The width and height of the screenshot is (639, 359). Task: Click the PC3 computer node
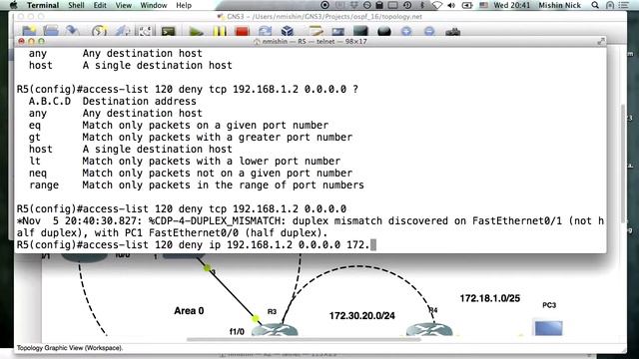tap(548, 328)
